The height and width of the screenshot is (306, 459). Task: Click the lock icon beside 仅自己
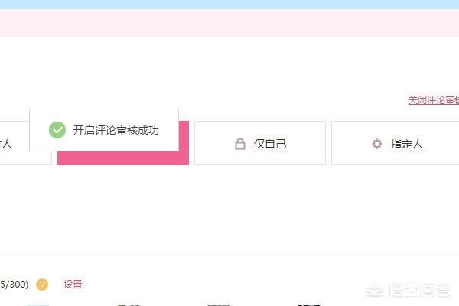[x=240, y=144]
